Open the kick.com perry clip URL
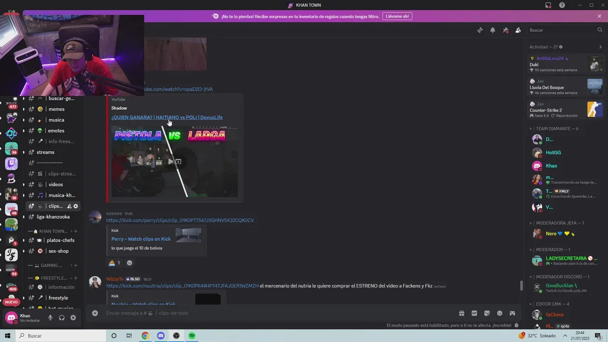The width and height of the screenshot is (608, 342). (x=180, y=220)
